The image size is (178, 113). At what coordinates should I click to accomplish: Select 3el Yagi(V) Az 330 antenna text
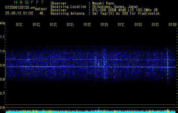[126, 14]
